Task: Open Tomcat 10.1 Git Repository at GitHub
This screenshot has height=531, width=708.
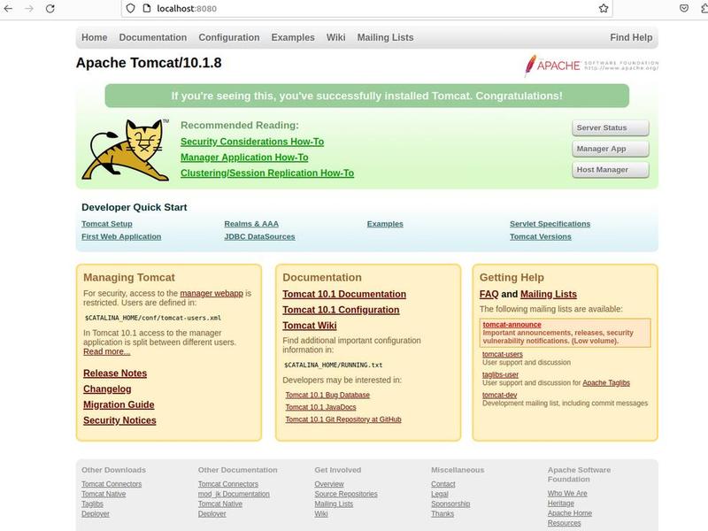Action: point(343,419)
